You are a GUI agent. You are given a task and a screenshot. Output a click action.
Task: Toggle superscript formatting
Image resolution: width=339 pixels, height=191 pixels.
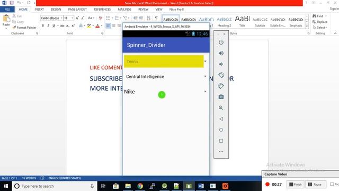(x=73, y=26)
